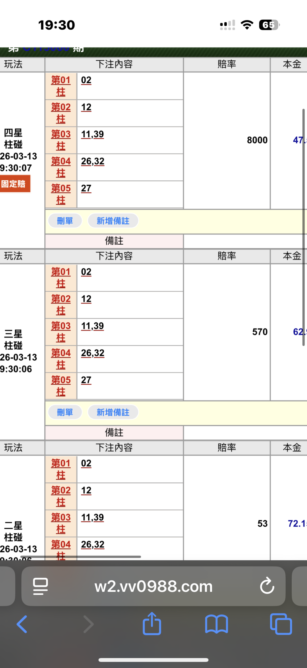Open 第05柱 link in 三星柱碰 section
The image size is (307, 668).
coord(61,386)
